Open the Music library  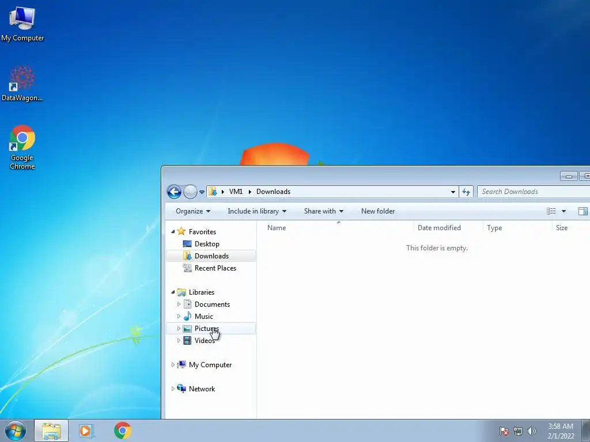(x=203, y=317)
